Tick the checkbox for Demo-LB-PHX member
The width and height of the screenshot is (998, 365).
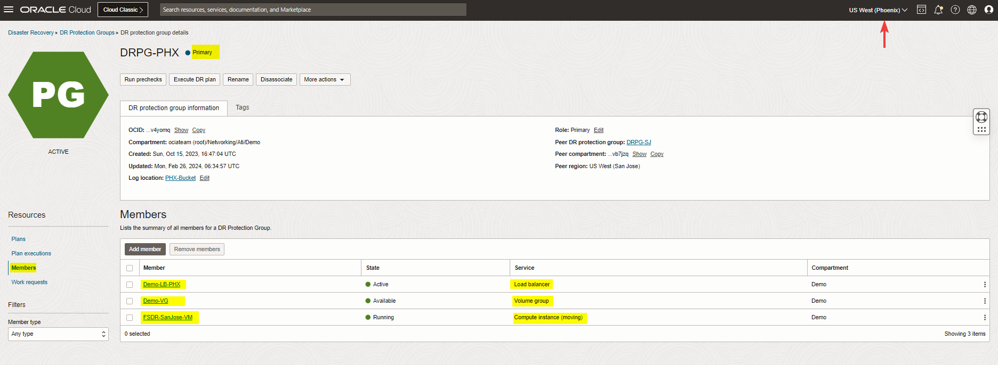click(130, 285)
